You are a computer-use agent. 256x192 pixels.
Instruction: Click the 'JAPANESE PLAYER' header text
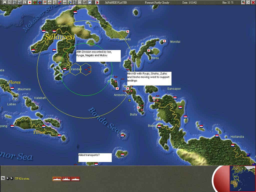[x=116, y=2]
